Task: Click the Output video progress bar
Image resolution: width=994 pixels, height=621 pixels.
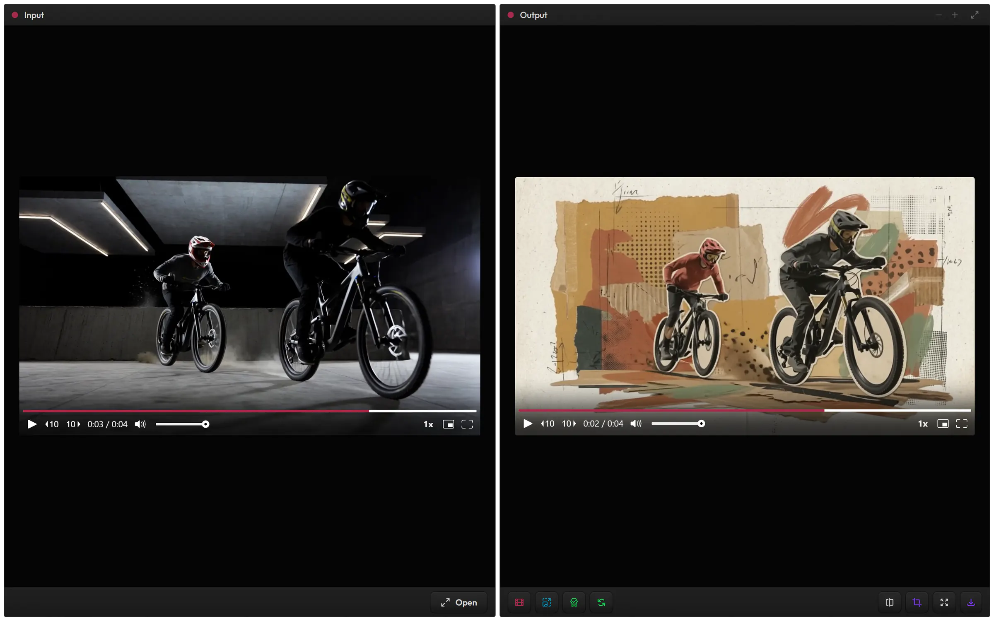Action: [x=745, y=411]
